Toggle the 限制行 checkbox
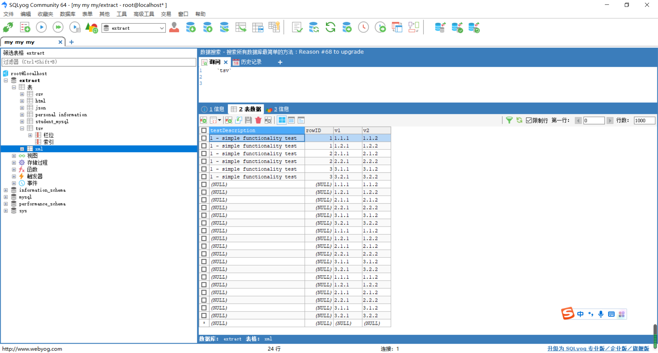 pos(529,120)
